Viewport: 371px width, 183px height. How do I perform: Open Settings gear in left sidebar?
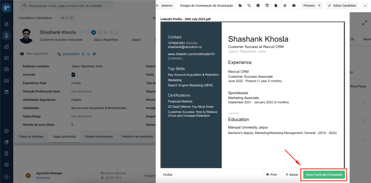[6, 165]
